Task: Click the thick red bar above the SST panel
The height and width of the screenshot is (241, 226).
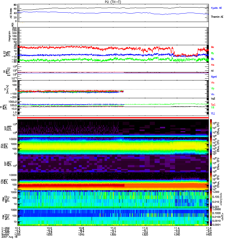Action: coord(113,118)
